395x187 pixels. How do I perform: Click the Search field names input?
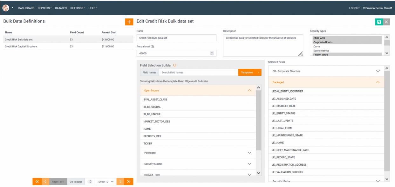point(198,73)
